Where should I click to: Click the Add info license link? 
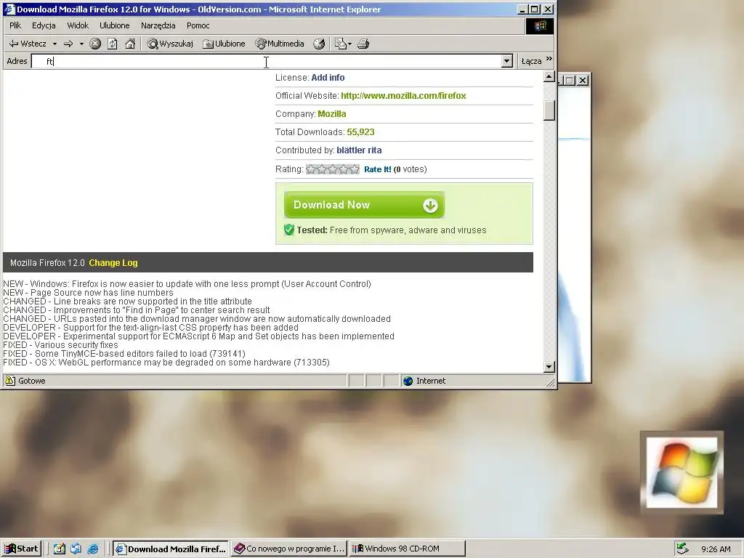328,78
